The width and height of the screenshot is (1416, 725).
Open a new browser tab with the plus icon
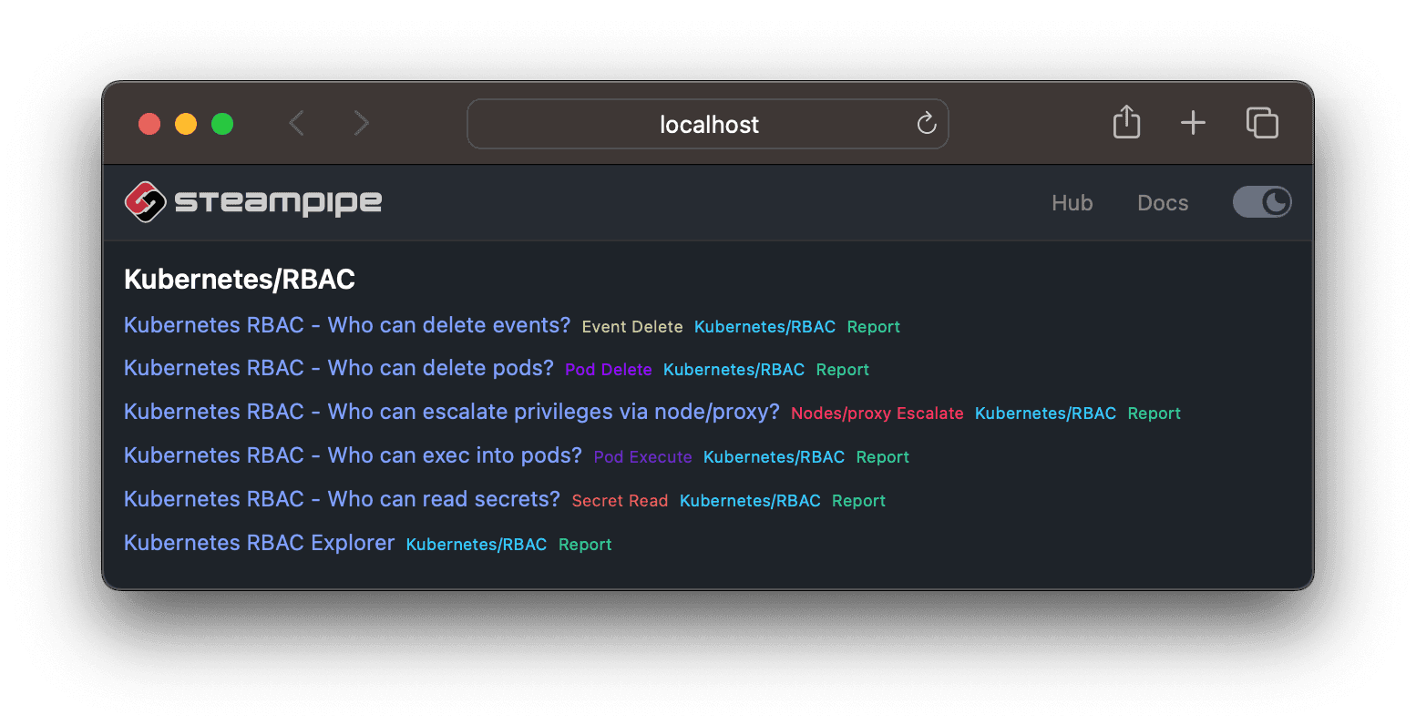point(1193,123)
